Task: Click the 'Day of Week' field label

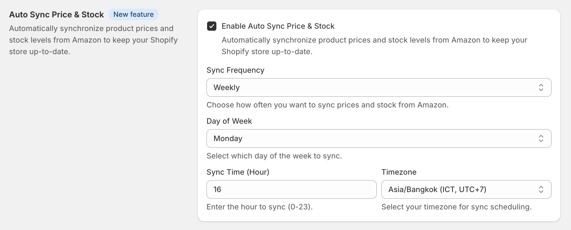Action: pyautogui.click(x=229, y=121)
